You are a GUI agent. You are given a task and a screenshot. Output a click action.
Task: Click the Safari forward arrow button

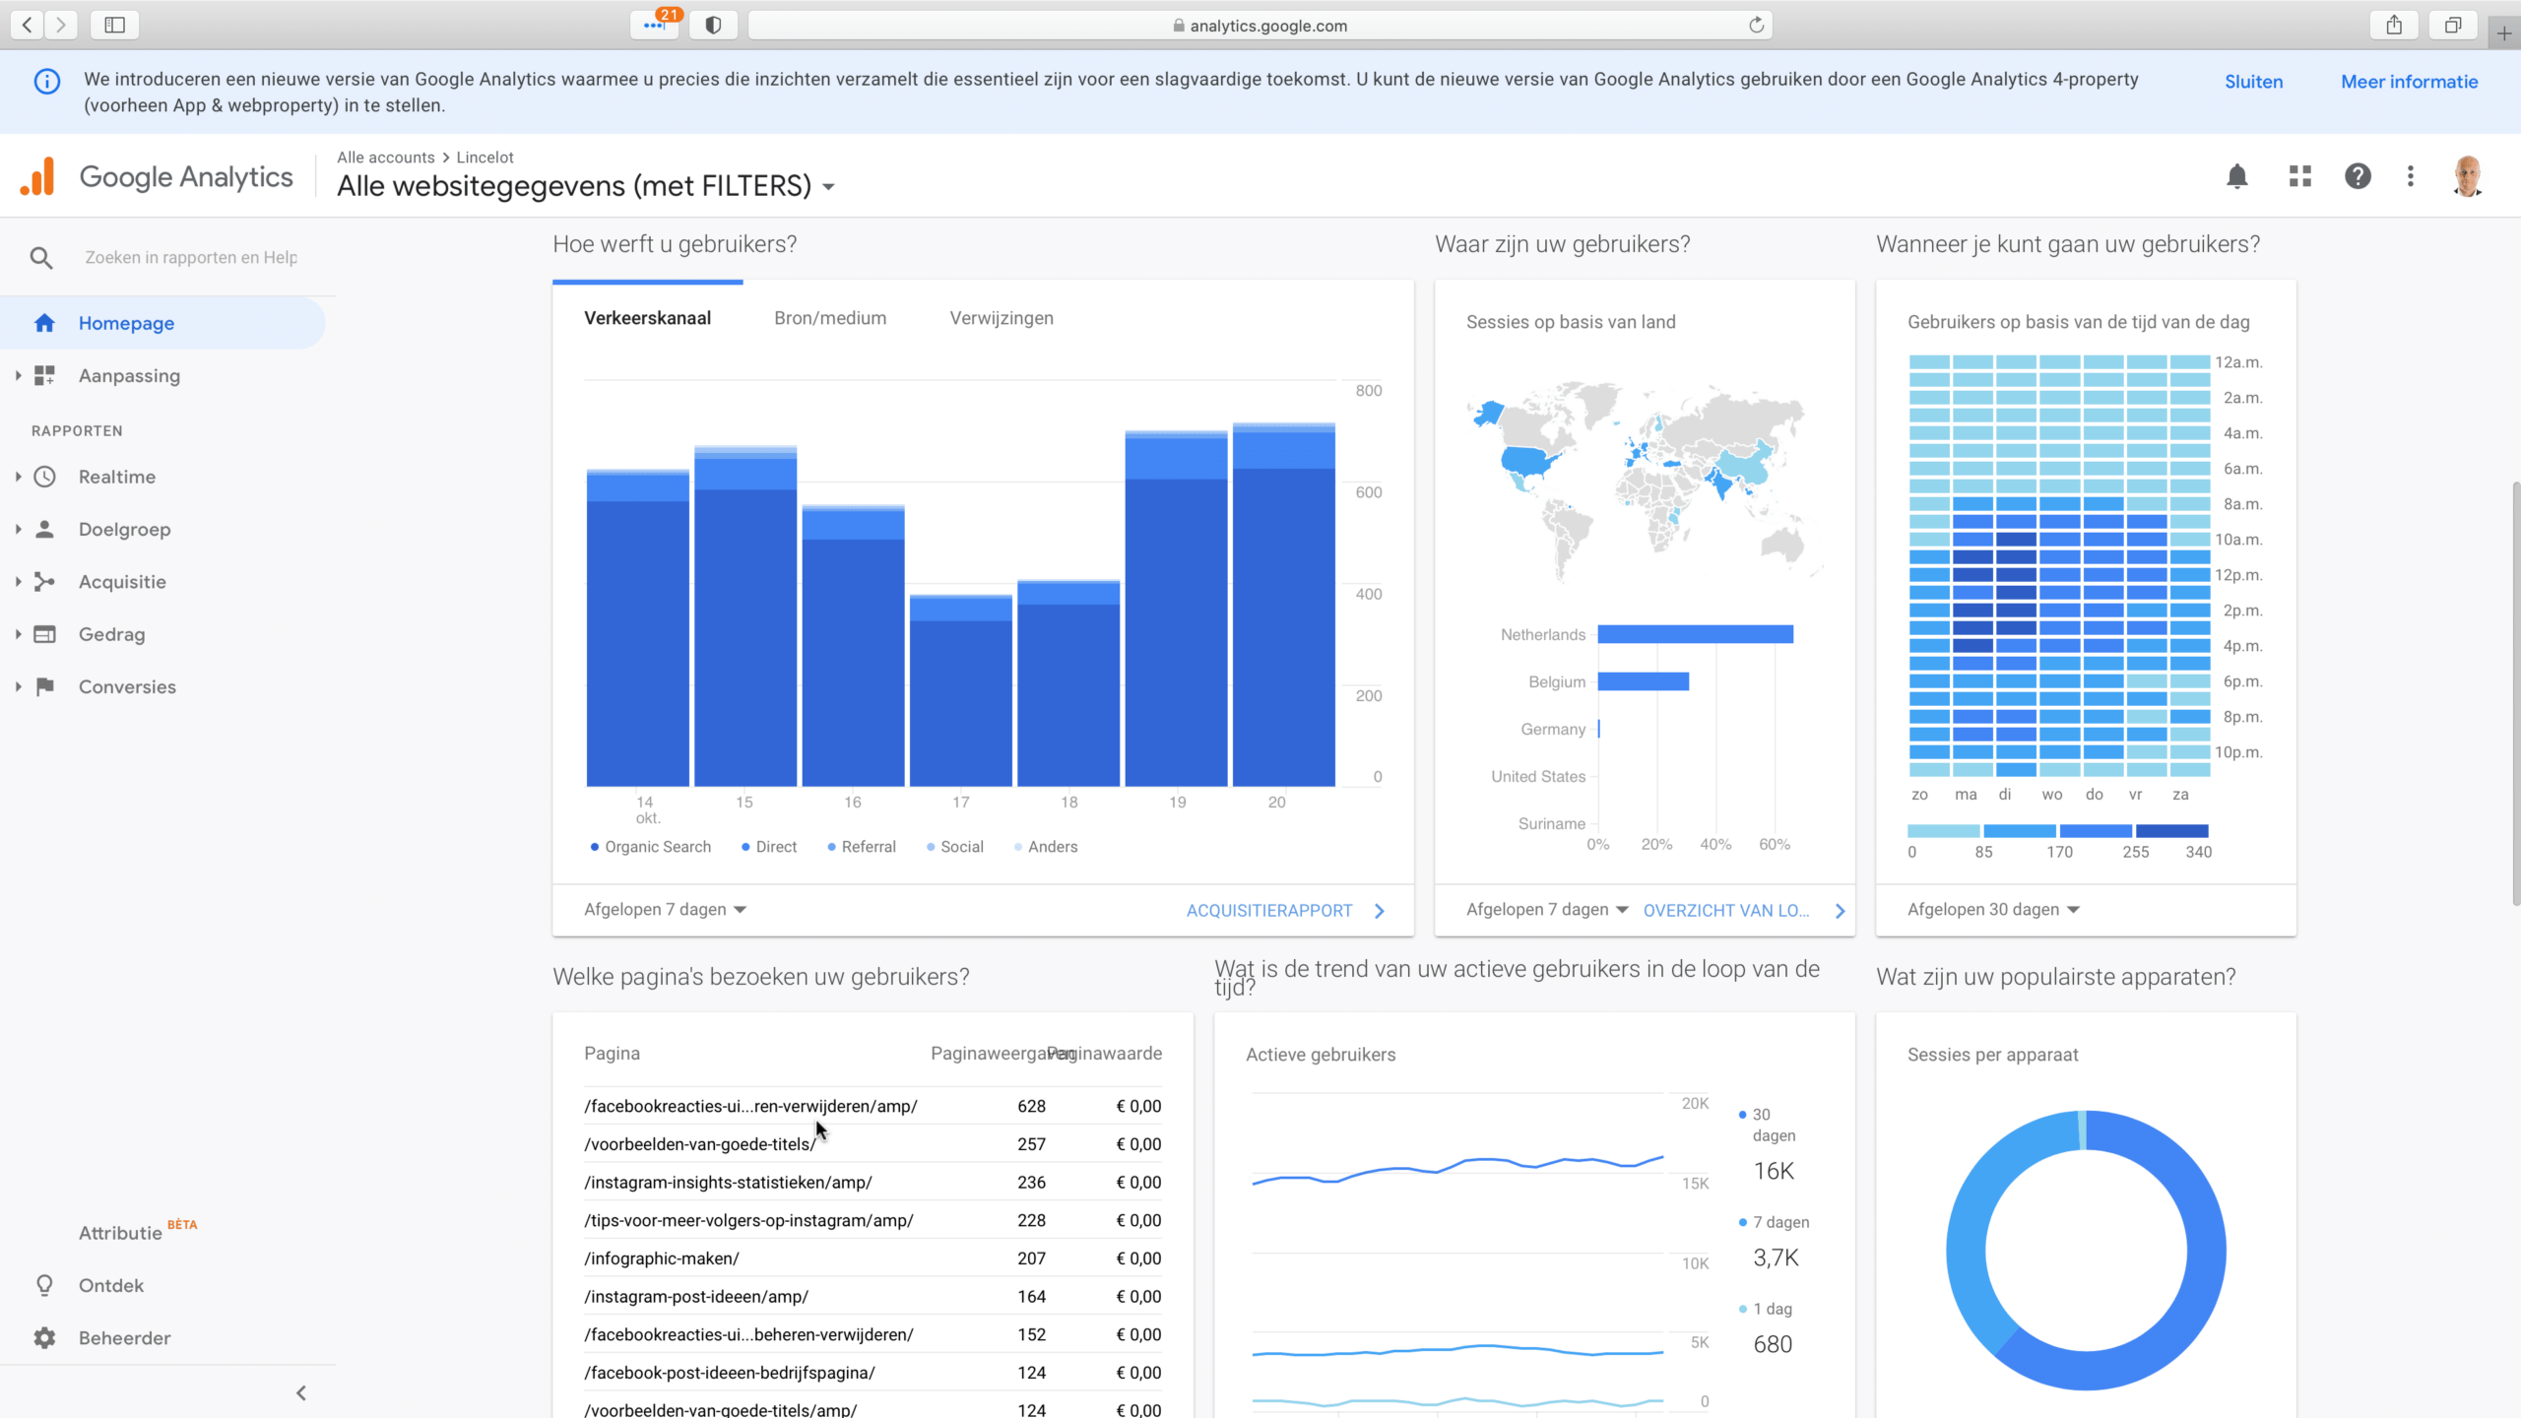click(x=61, y=25)
